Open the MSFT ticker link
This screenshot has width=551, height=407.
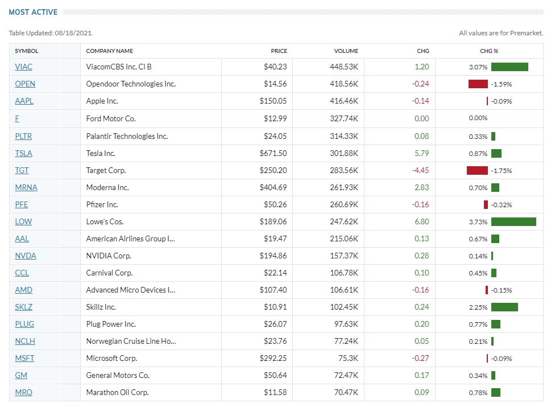pos(24,358)
